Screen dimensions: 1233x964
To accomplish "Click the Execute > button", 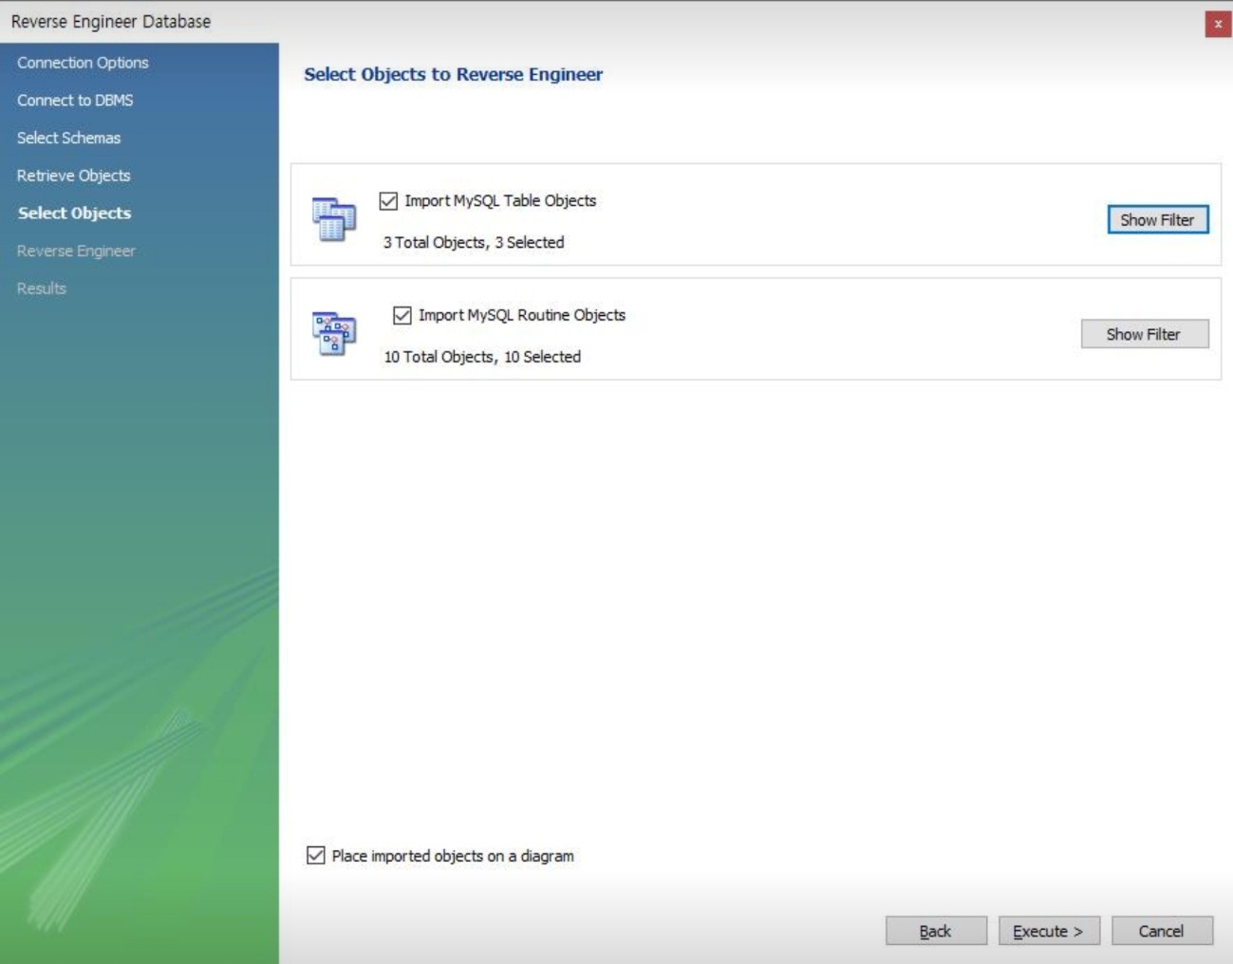I will (x=1049, y=931).
